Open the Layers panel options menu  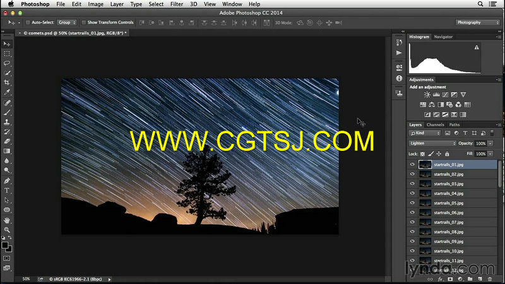[498, 124]
